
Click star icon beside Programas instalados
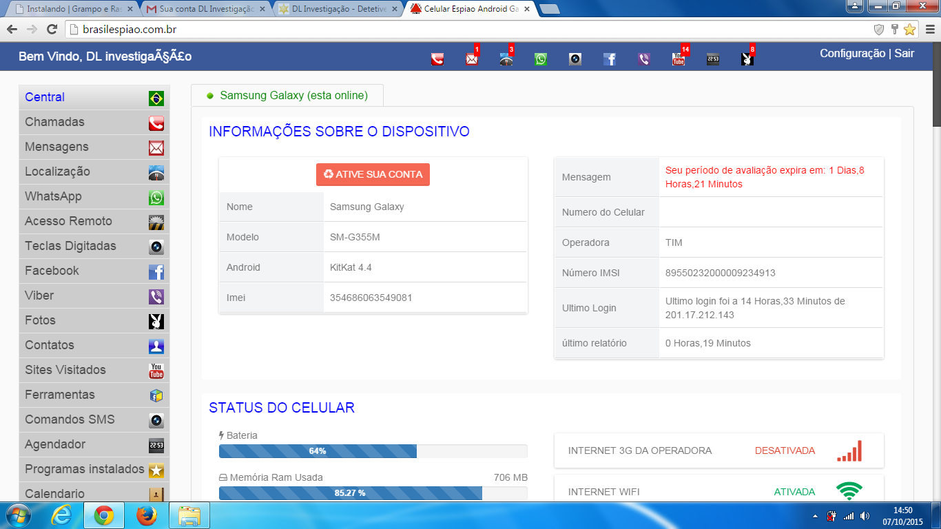(x=156, y=470)
